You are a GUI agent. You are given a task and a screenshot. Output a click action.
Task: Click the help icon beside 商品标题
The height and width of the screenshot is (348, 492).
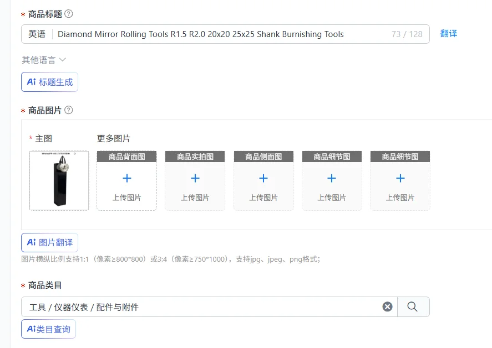click(68, 14)
